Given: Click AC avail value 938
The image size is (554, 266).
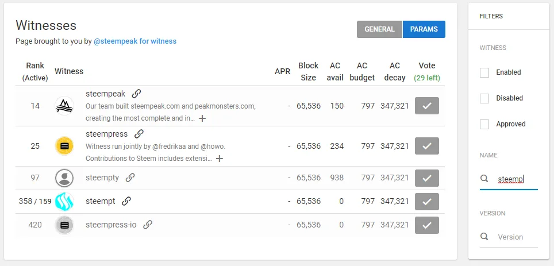Looking at the screenshot, I should pos(337,178).
